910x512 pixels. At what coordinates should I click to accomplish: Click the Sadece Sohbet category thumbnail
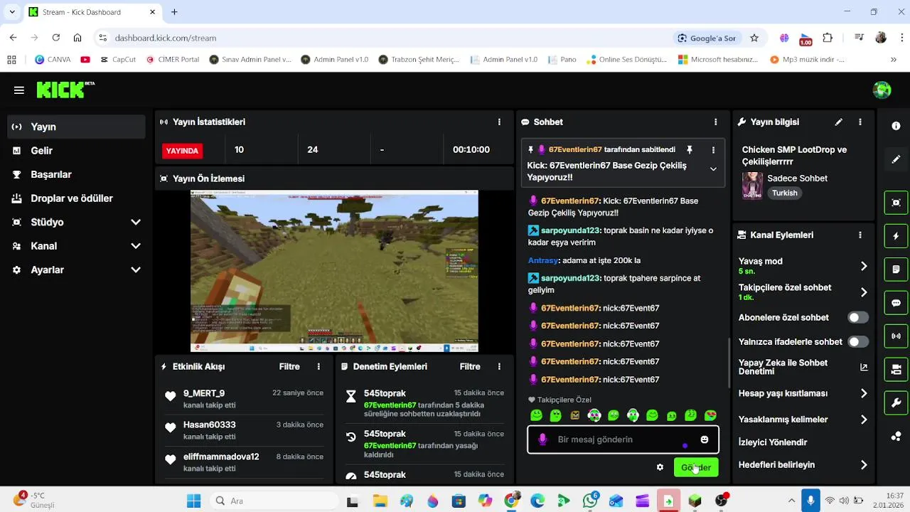(x=752, y=186)
